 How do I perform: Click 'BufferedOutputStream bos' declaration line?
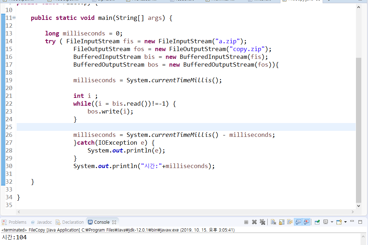(176, 65)
